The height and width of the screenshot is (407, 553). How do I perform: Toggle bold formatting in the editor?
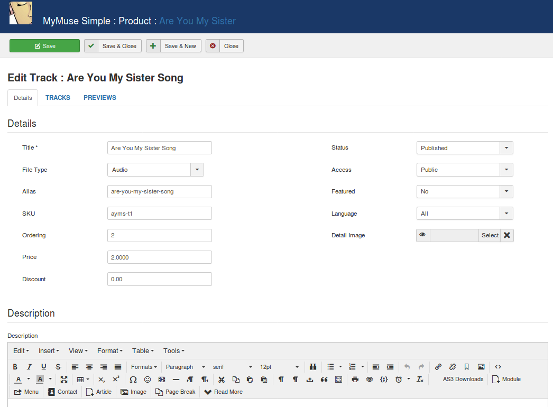pos(15,367)
